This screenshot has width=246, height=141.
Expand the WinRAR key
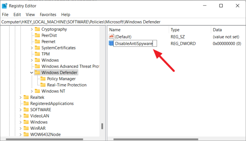[20, 128]
